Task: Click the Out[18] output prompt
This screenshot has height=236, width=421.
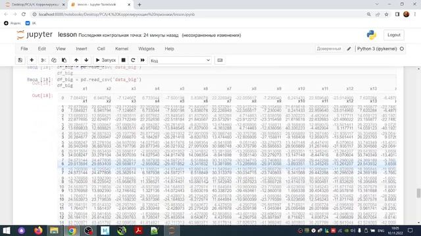Action: pyautogui.click(x=42, y=96)
